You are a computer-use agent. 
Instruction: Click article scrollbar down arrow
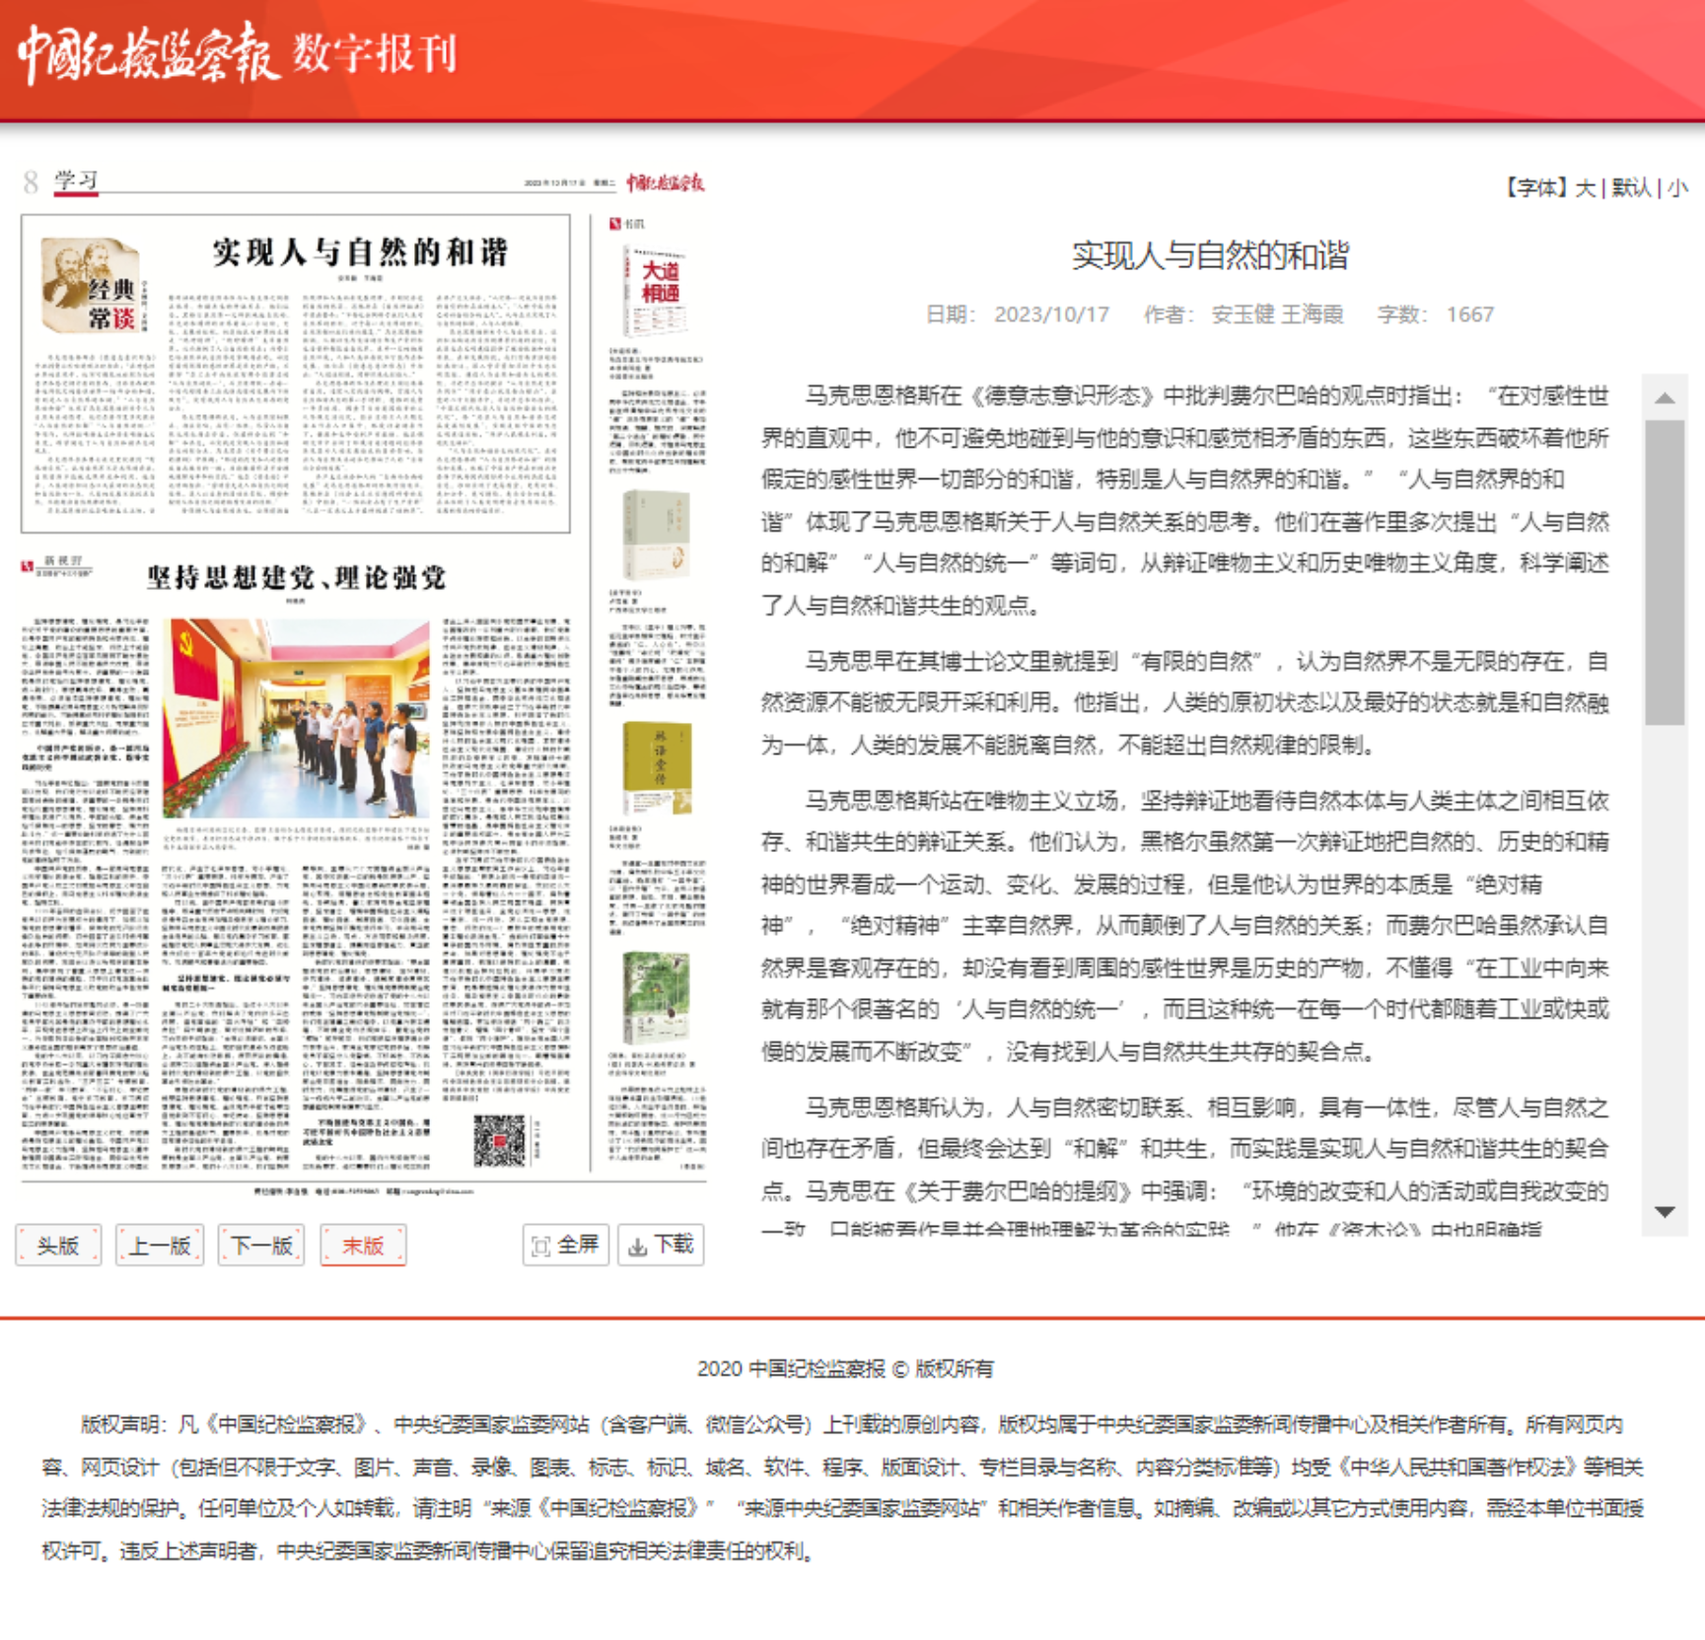click(1665, 1212)
